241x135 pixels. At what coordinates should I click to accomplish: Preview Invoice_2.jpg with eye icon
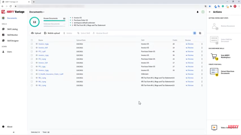(36, 70)
